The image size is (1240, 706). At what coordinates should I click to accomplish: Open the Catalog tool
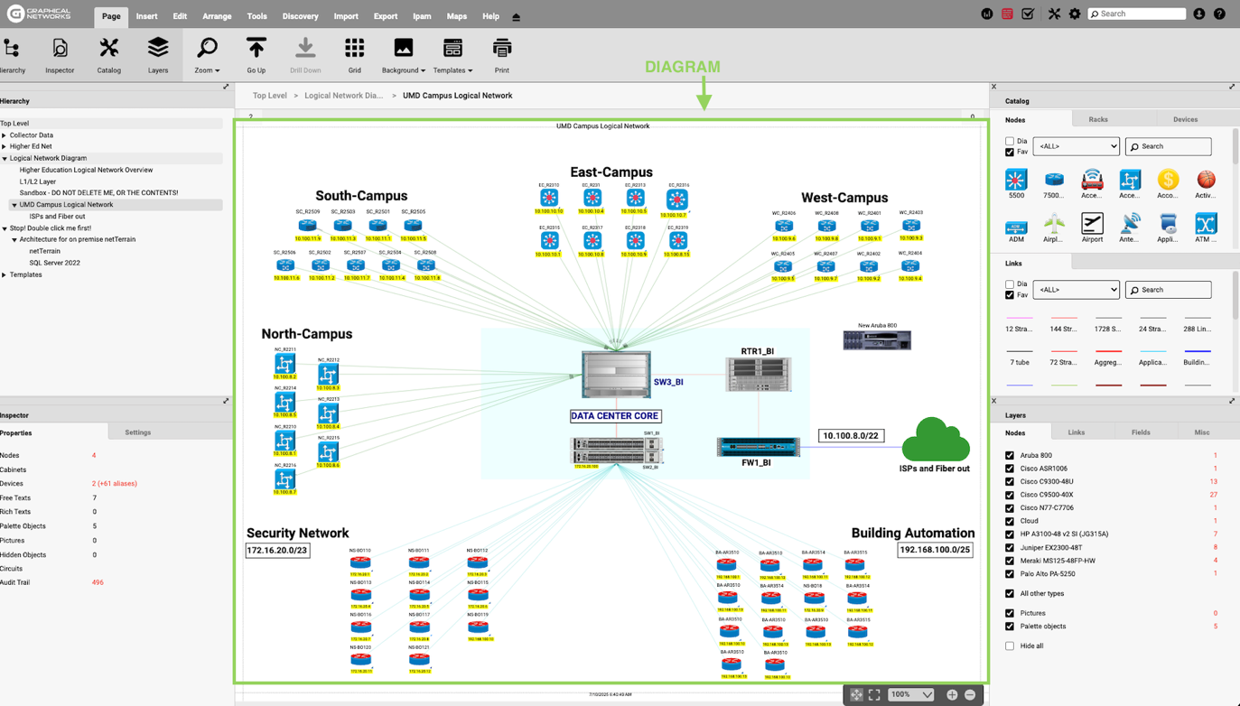pos(108,54)
